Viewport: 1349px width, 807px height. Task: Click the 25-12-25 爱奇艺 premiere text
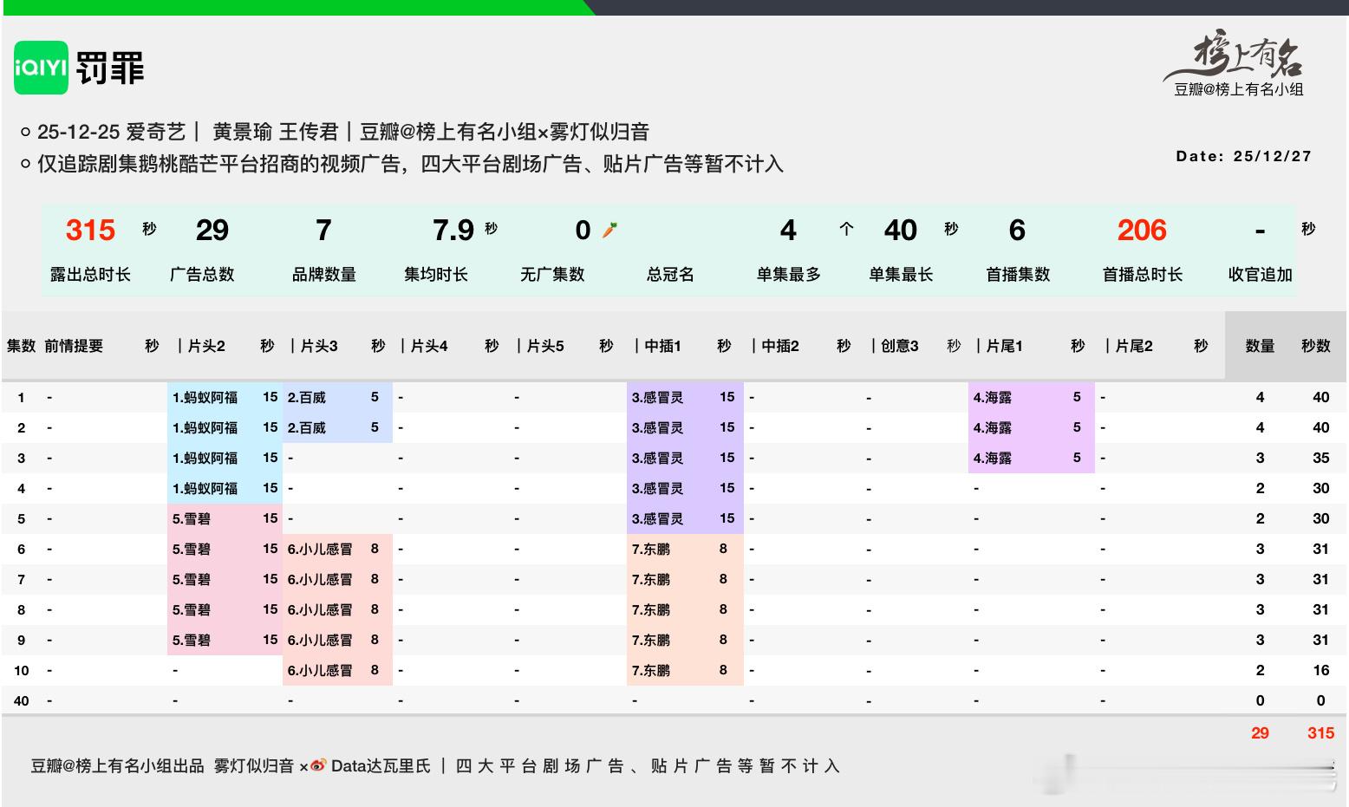[x=112, y=132]
